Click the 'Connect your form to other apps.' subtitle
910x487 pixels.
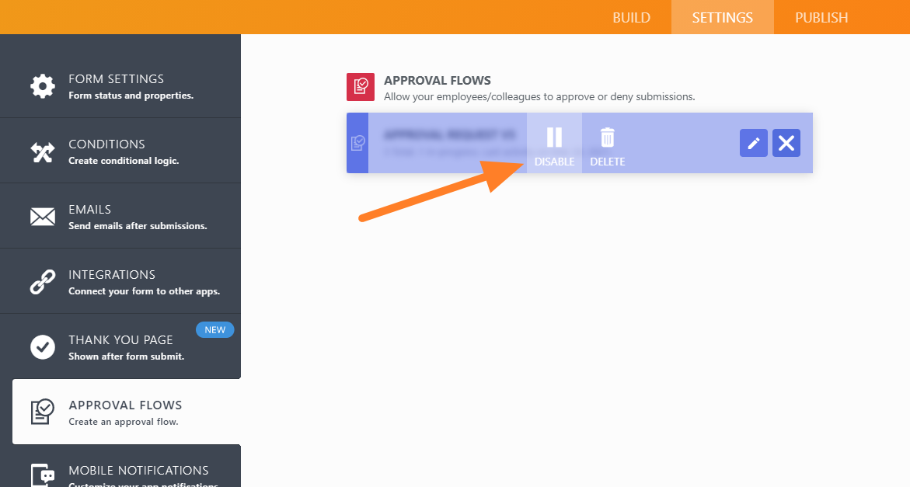(144, 291)
